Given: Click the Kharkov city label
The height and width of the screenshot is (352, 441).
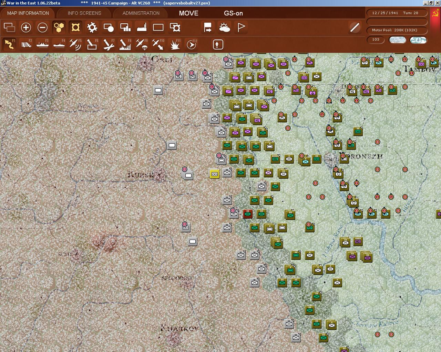Looking at the screenshot, I should tap(179, 328).
